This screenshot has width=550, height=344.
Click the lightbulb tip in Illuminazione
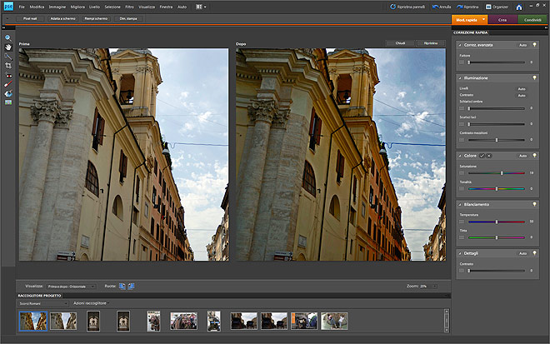point(534,77)
